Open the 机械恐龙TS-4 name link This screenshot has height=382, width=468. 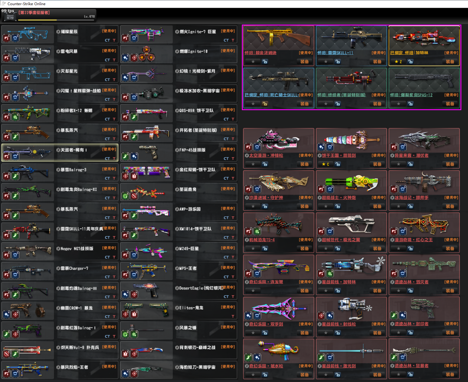pos(262,240)
